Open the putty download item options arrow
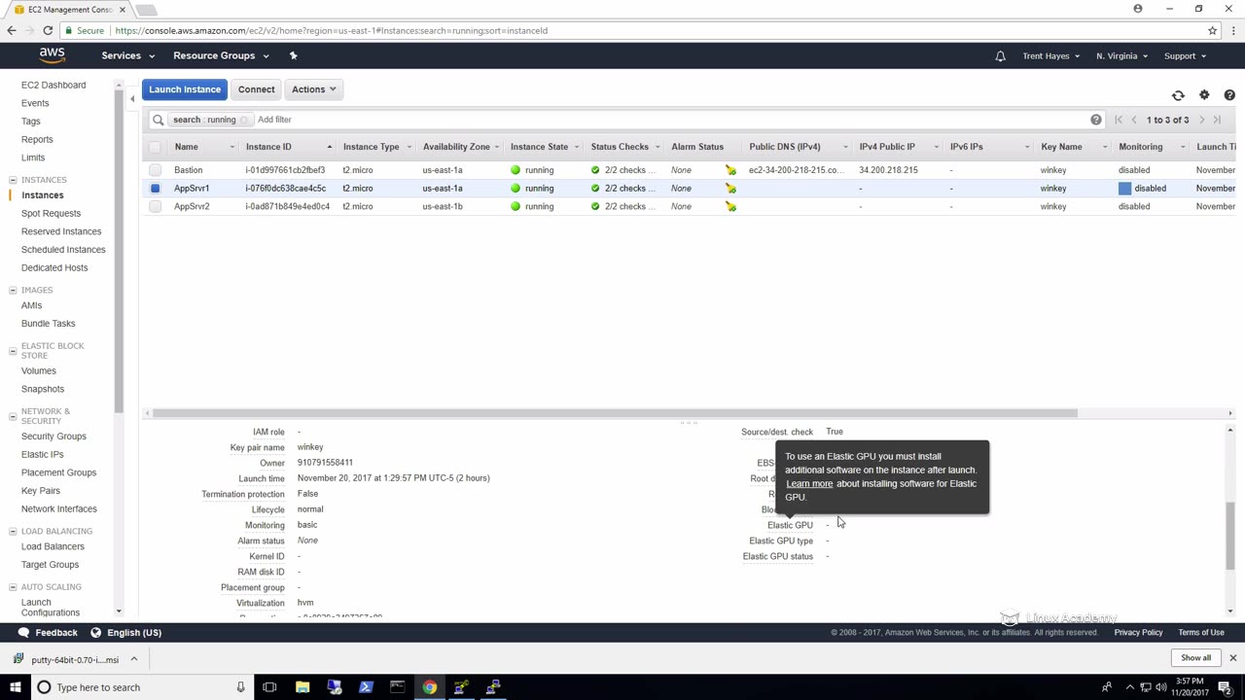Viewport: 1245px width, 700px height. [134, 659]
